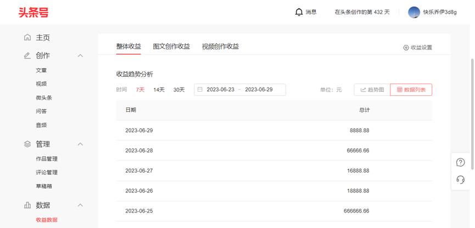Click the 66666.66 total value
This screenshot has width=475, height=228.
coord(358,150)
